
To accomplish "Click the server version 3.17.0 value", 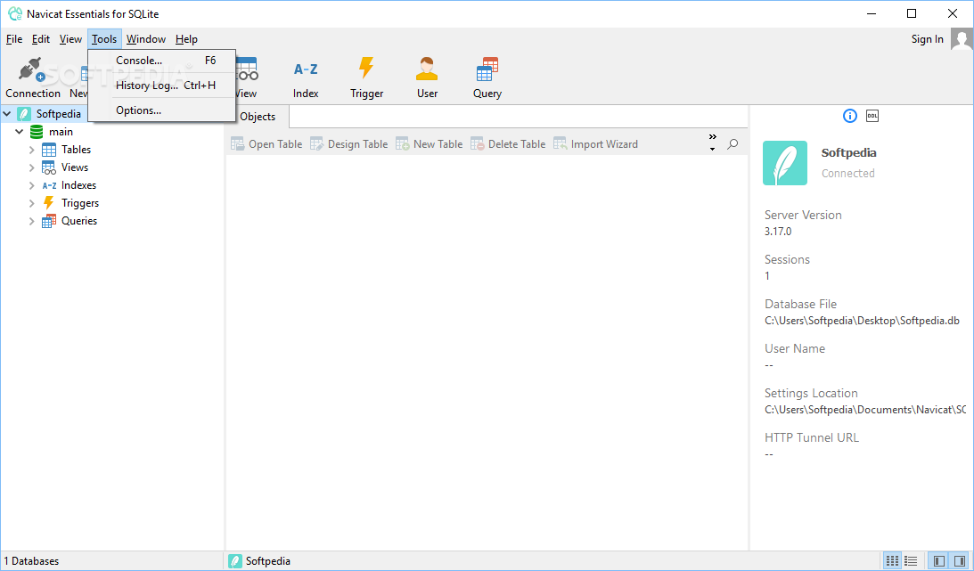I will pos(778,232).
